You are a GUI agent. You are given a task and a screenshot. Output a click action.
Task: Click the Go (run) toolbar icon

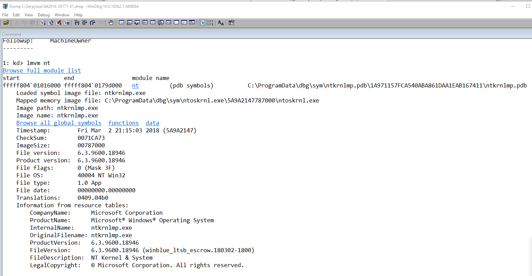tap(43, 23)
